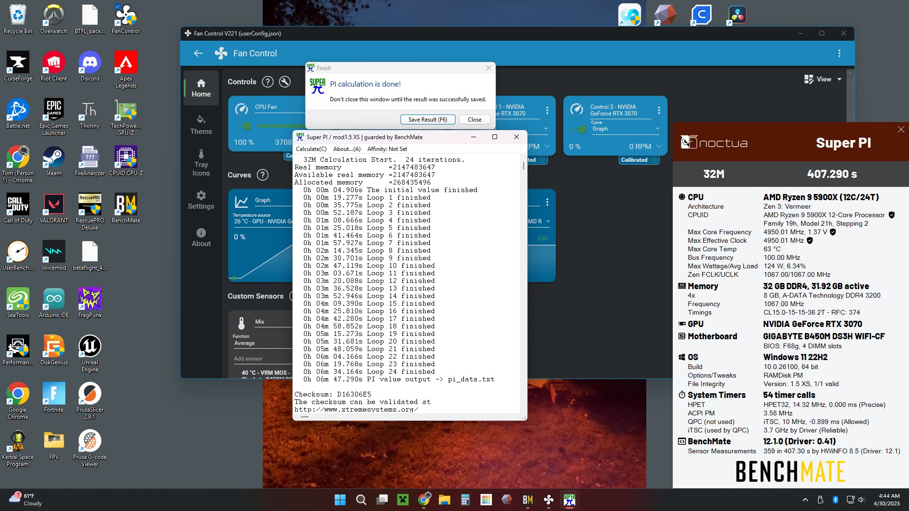Viewport: 909px width, 511px height.
Task: Click Affinity: Not Set in Super PI menu bar
Action: click(x=387, y=149)
